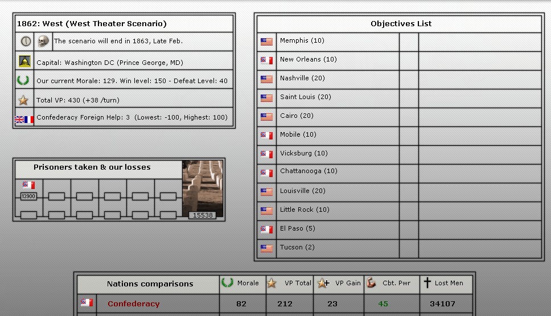Screen dimensions: 551x316
Task: Click the capital building icon for Washington DC
Action: tap(24, 61)
